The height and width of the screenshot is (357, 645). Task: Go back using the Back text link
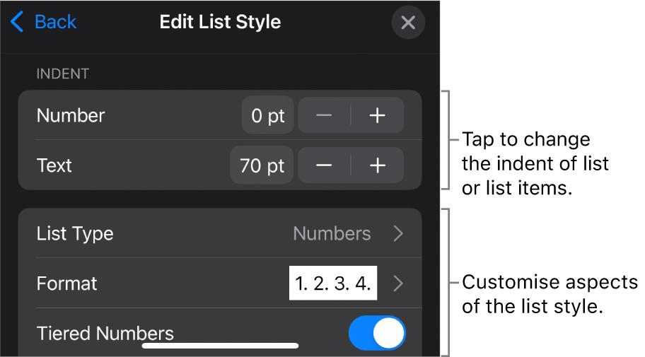(55, 22)
